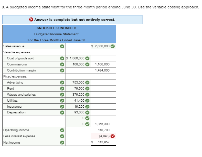Click the question 3 instruction text
This screenshot has width=202, height=157.
click(x=100, y=7)
